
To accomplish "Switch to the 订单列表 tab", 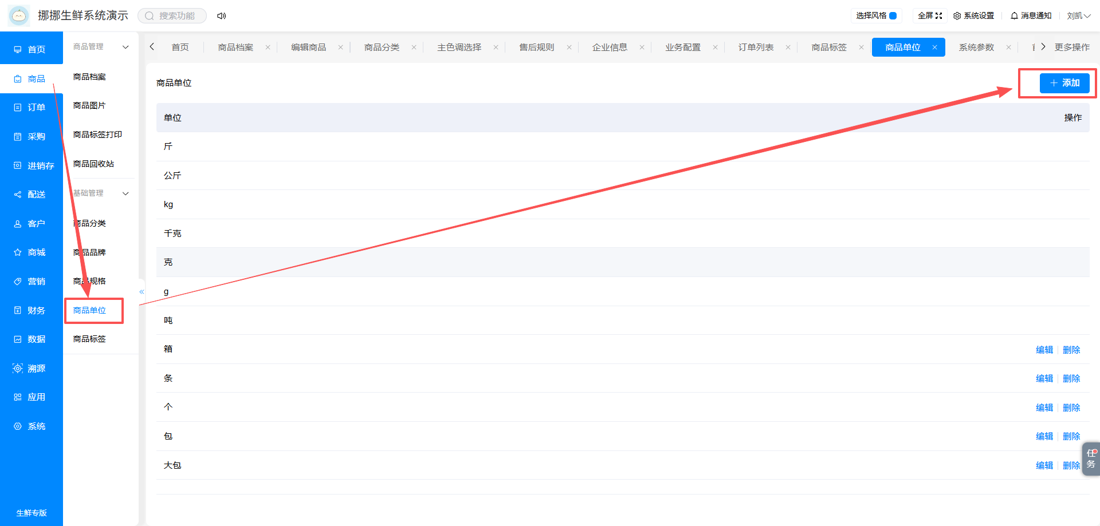I will [756, 48].
